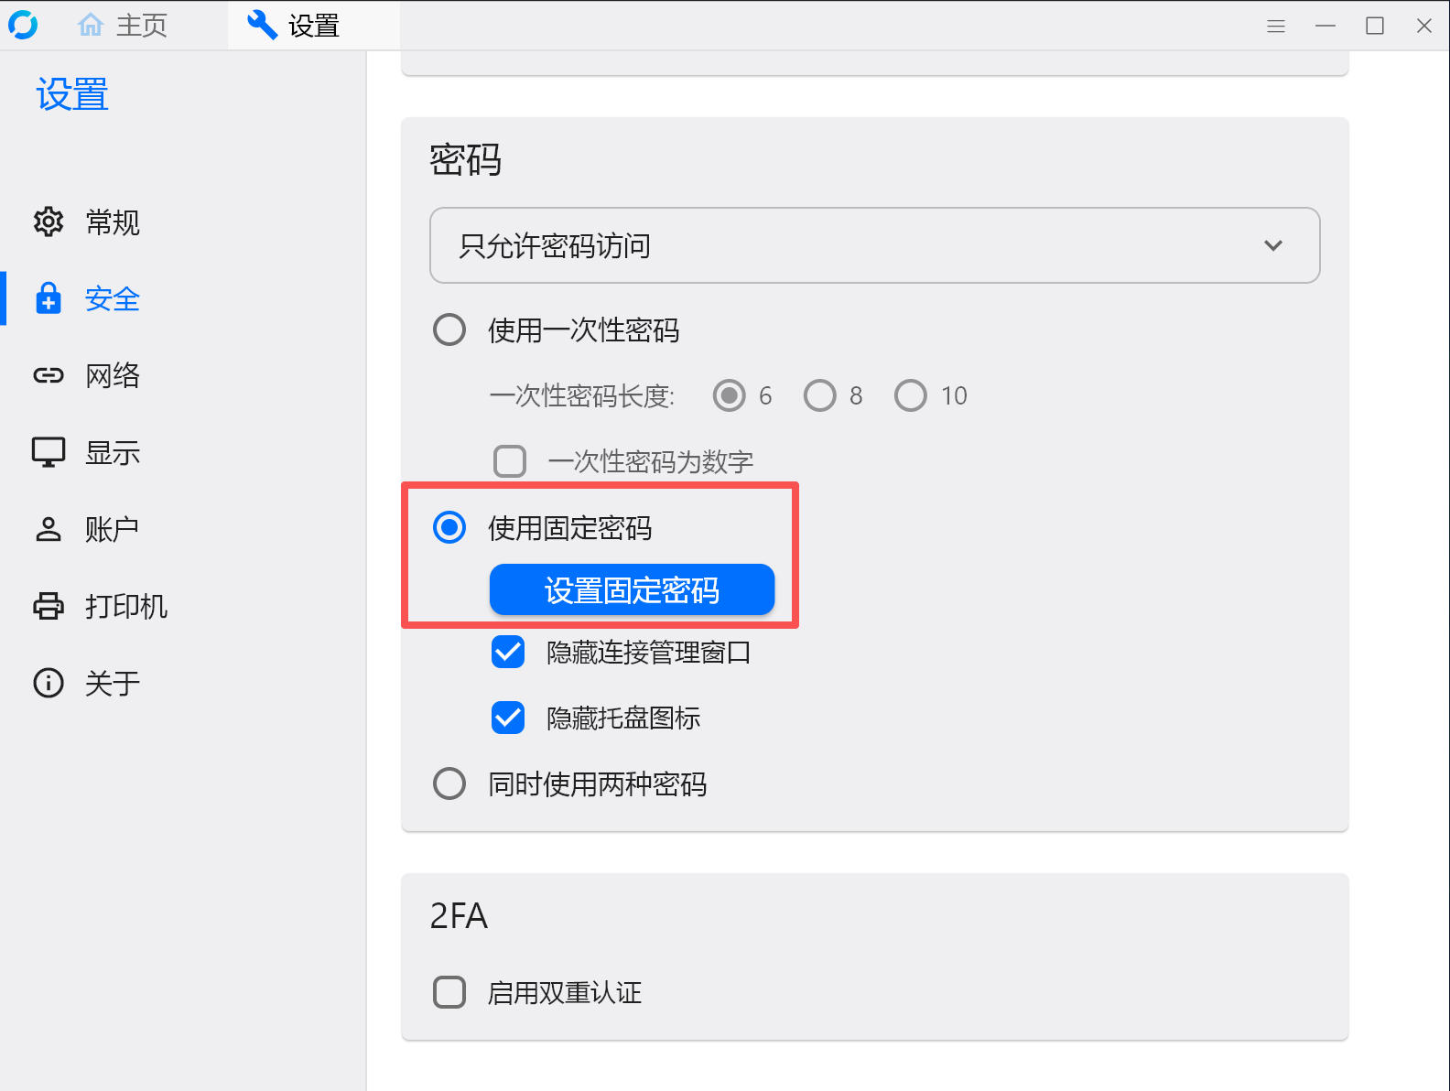Click the RustDesk logo in top-left corner
Viewport: 1450px width, 1091px height.
pos(23,25)
